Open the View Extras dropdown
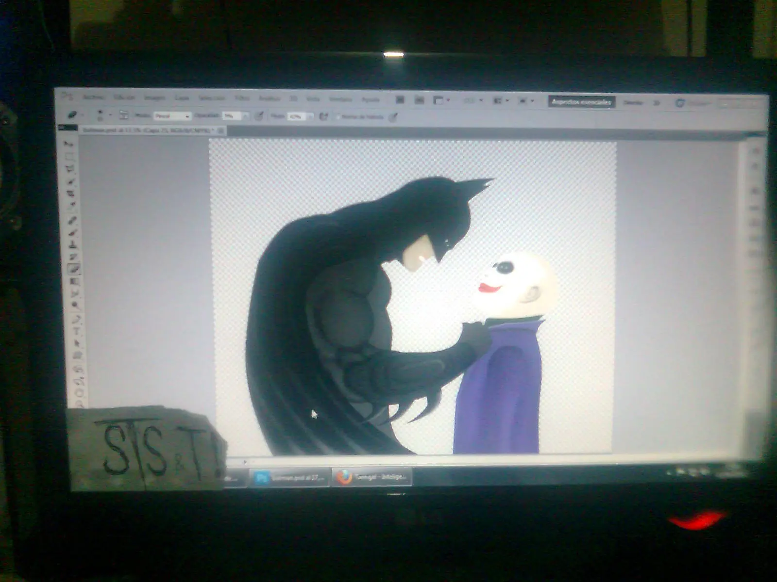Screen dimensions: 777x582 [441, 100]
